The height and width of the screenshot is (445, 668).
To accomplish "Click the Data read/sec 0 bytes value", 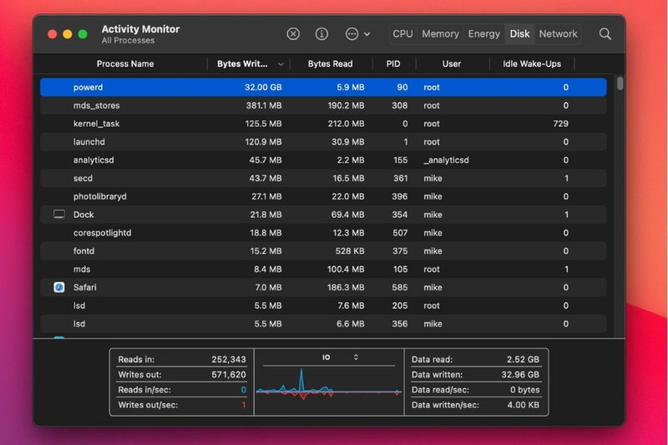I will (525, 390).
